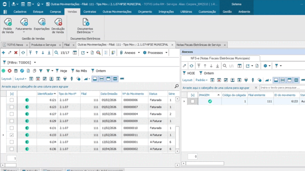
Task: Click the green circle filter icon
Action: (x=4, y=71)
